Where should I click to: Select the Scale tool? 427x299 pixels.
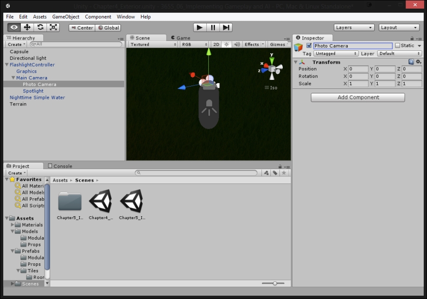(x=53, y=27)
